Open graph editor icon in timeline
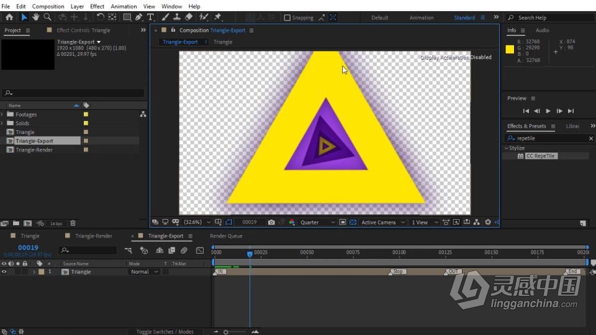Viewport: 596px width, 335px height. (200, 250)
